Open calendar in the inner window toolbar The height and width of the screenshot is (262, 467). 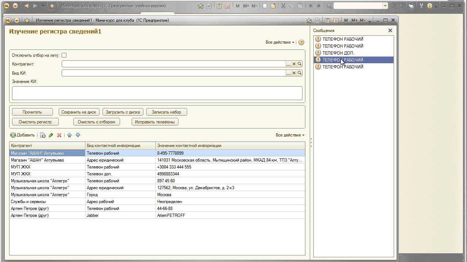tap(336, 20)
